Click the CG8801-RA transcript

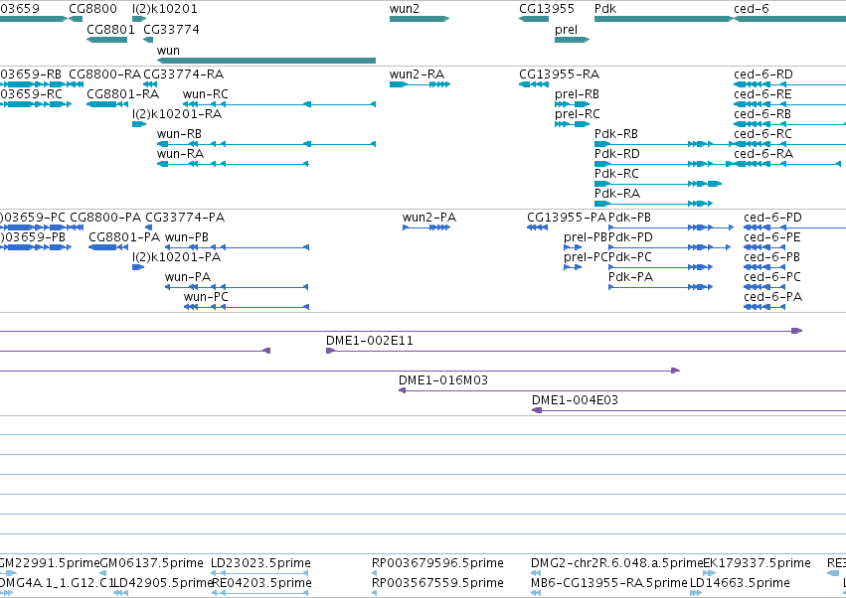[x=106, y=104]
